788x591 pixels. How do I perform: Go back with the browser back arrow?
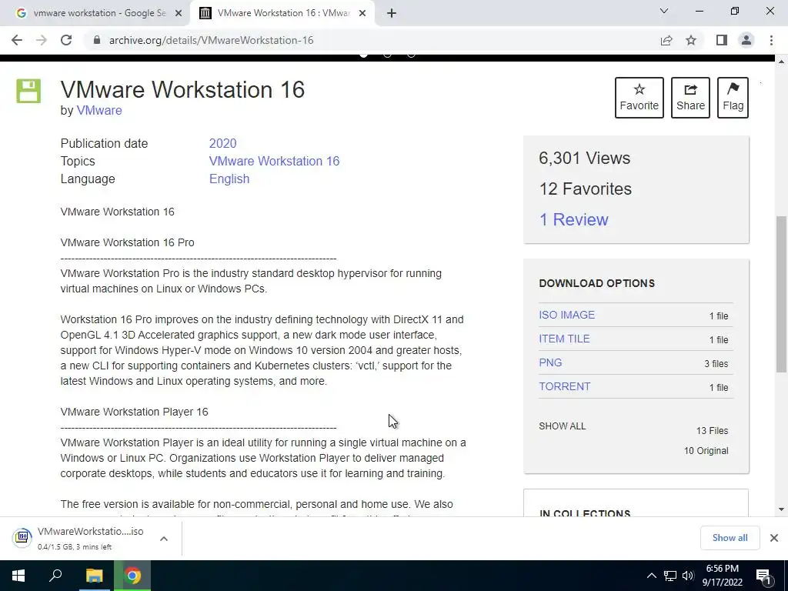17,40
